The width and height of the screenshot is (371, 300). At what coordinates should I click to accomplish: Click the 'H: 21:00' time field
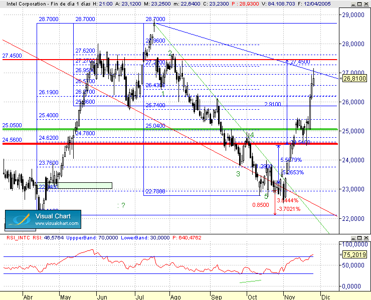click(102, 4)
